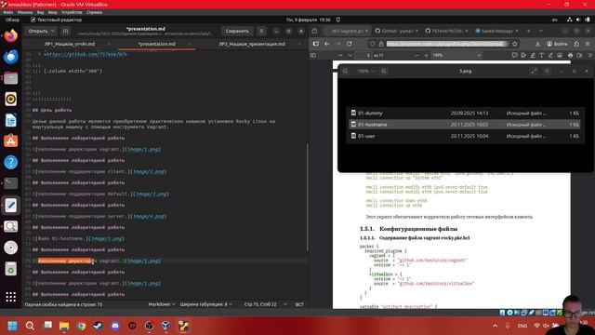
Task: Switch to ЛР3_Машков_презентация.md tab
Action: [x=252, y=44]
